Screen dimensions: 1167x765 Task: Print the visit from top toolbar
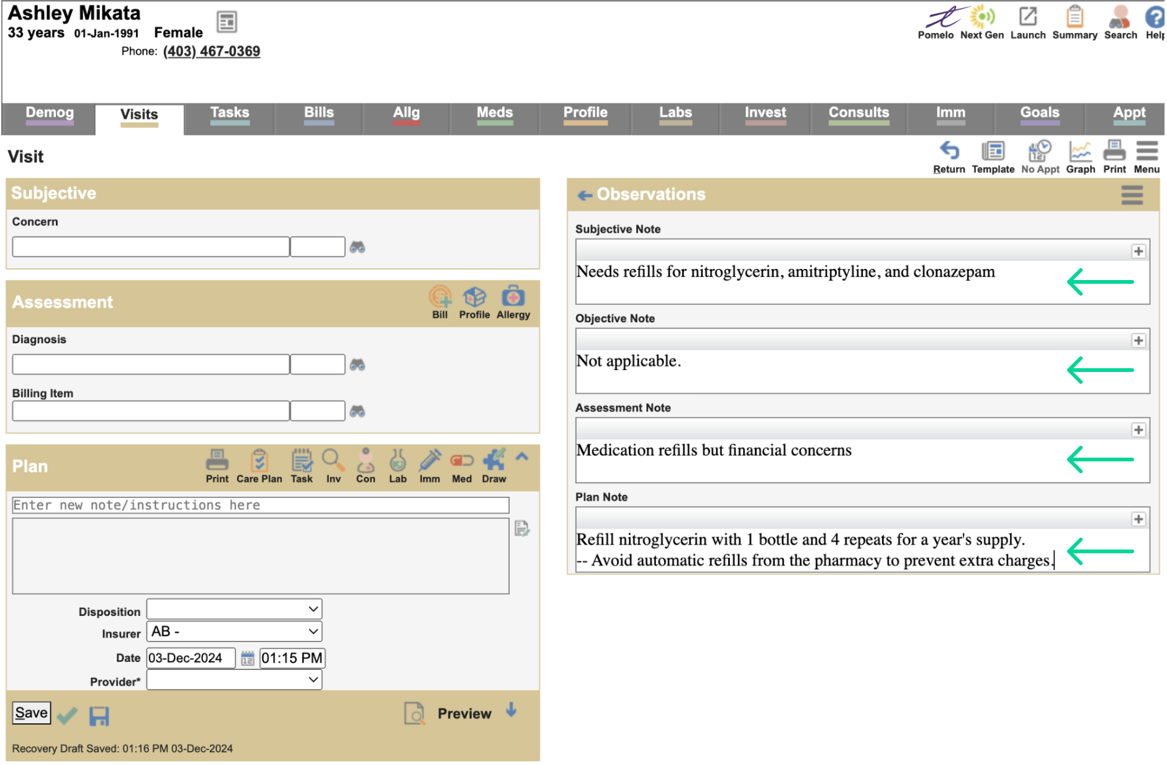[x=1114, y=157]
